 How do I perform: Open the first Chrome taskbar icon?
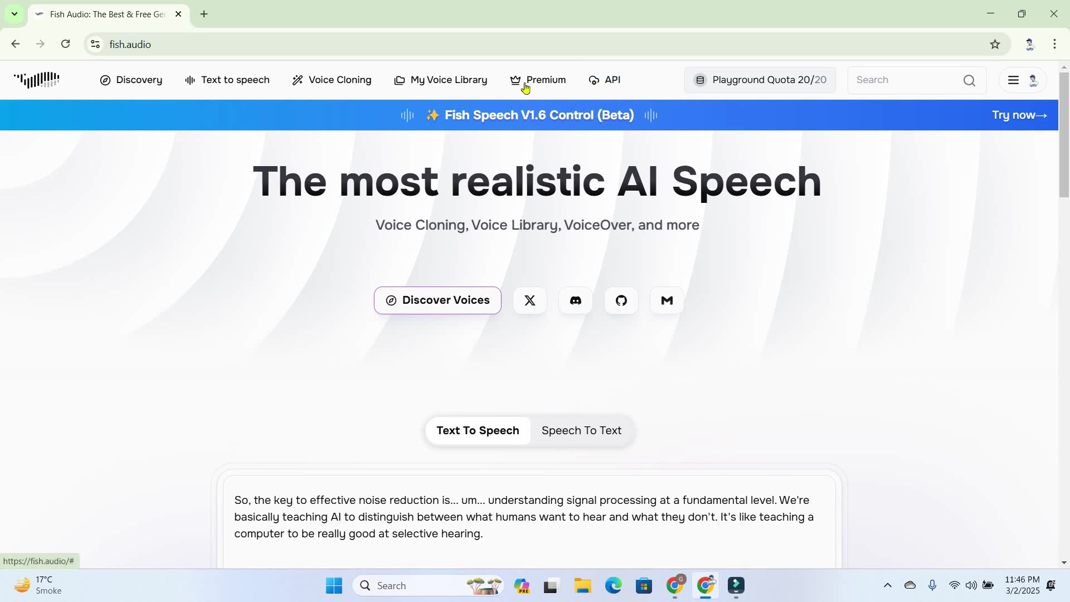tap(675, 586)
